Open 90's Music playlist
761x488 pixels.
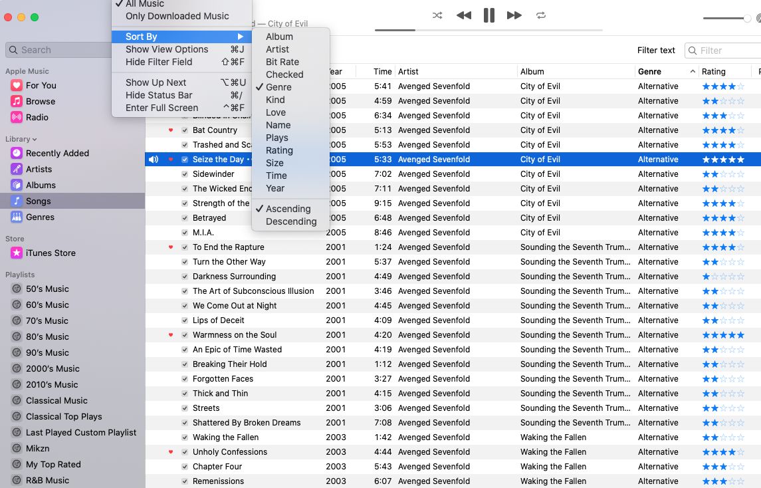47,353
